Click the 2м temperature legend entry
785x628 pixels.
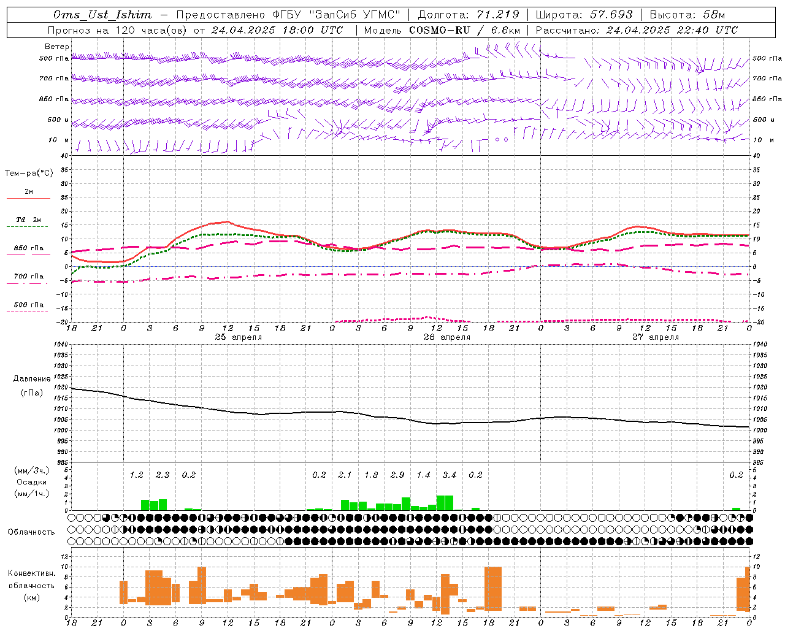pos(29,192)
